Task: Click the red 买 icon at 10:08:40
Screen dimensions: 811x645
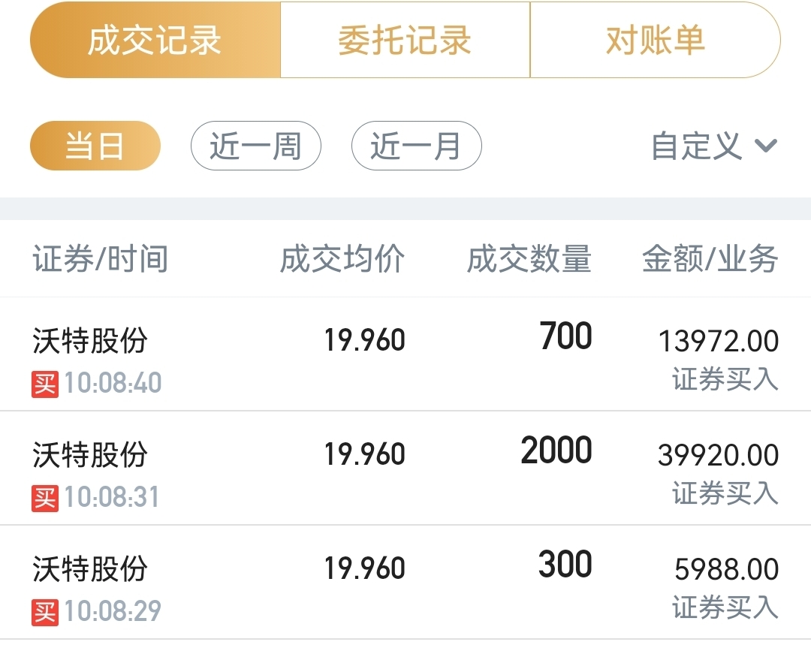Action: (x=44, y=384)
